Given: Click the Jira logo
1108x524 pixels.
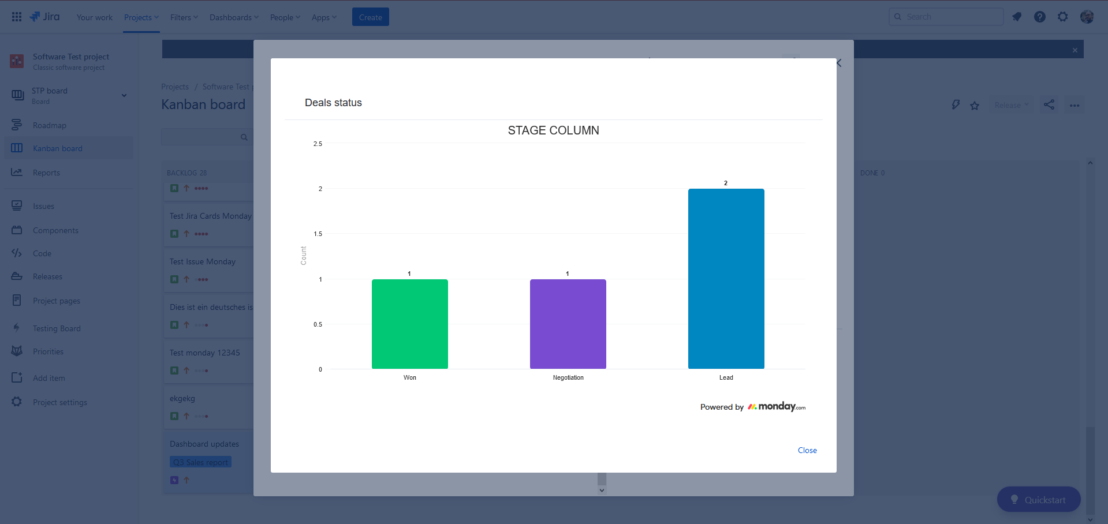Looking at the screenshot, I should (45, 17).
